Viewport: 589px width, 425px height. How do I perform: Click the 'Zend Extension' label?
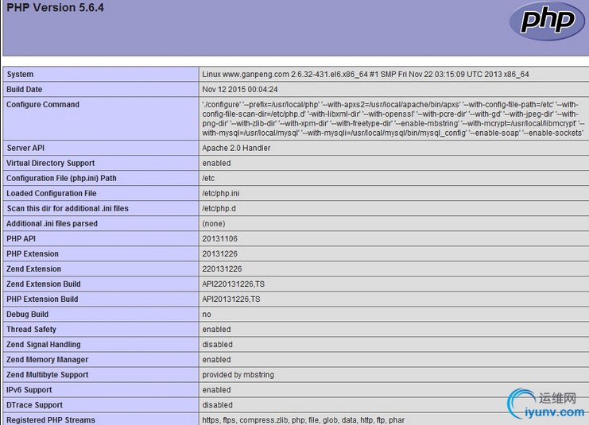34,269
